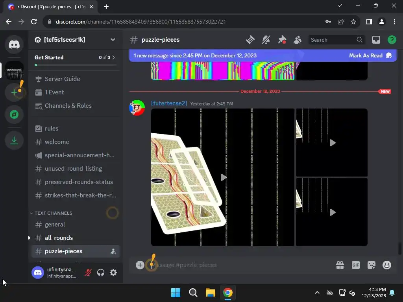Image resolution: width=403 pixels, height=302 pixels.
Task: Go to welcome channel
Action: [x=75, y=142]
